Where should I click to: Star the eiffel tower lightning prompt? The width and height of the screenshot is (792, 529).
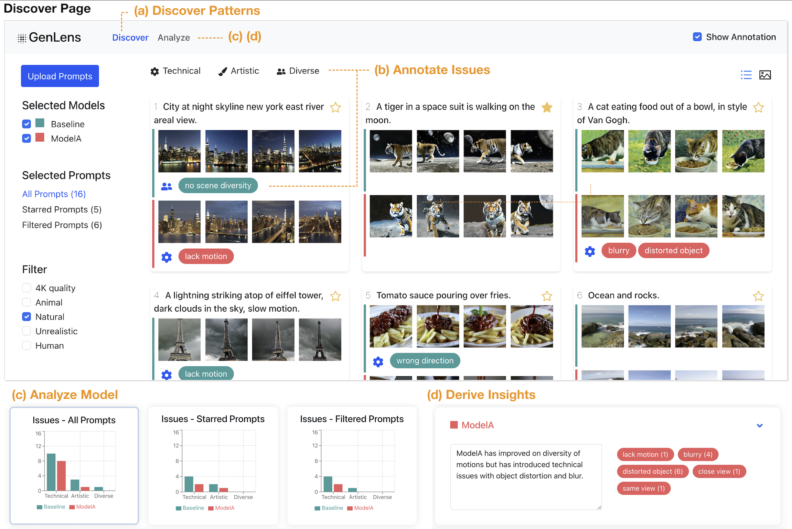pos(335,296)
